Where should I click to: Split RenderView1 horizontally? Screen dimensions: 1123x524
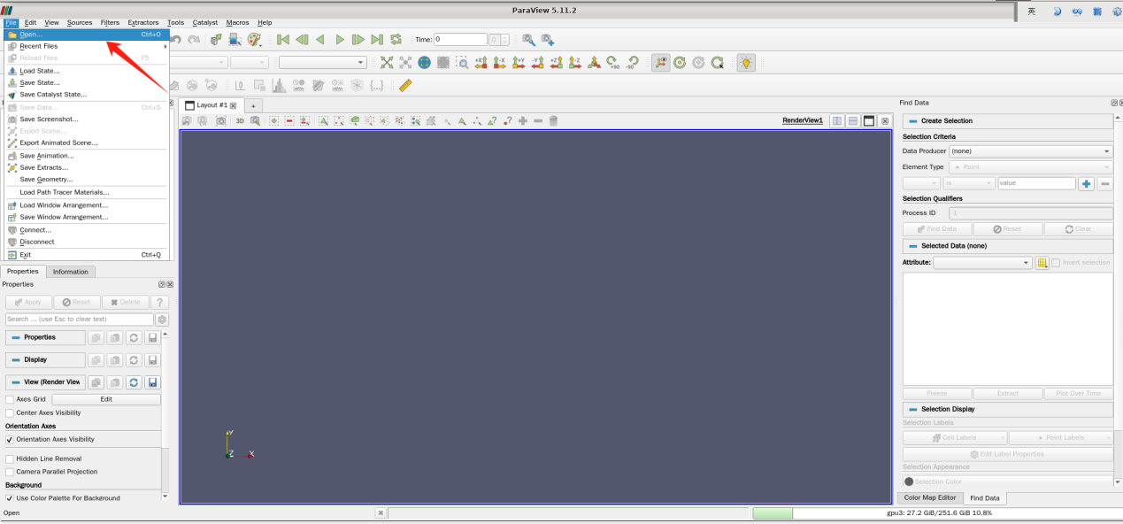(x=837, y=120)
